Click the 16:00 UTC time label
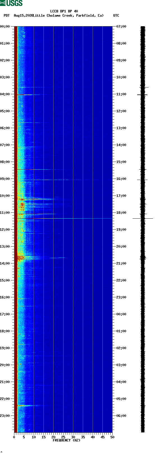The width and height of the screenshot is (155, 455). (x=121, y=179)
